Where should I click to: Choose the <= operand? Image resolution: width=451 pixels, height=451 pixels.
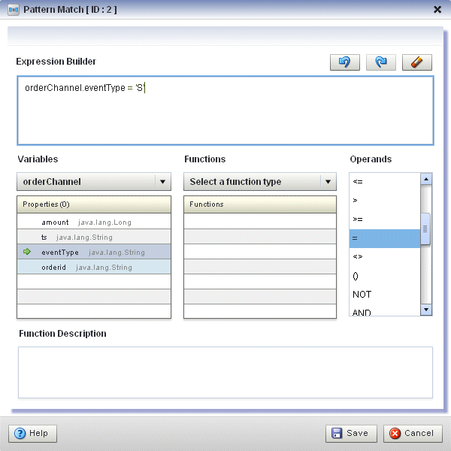tap(384, 182)
